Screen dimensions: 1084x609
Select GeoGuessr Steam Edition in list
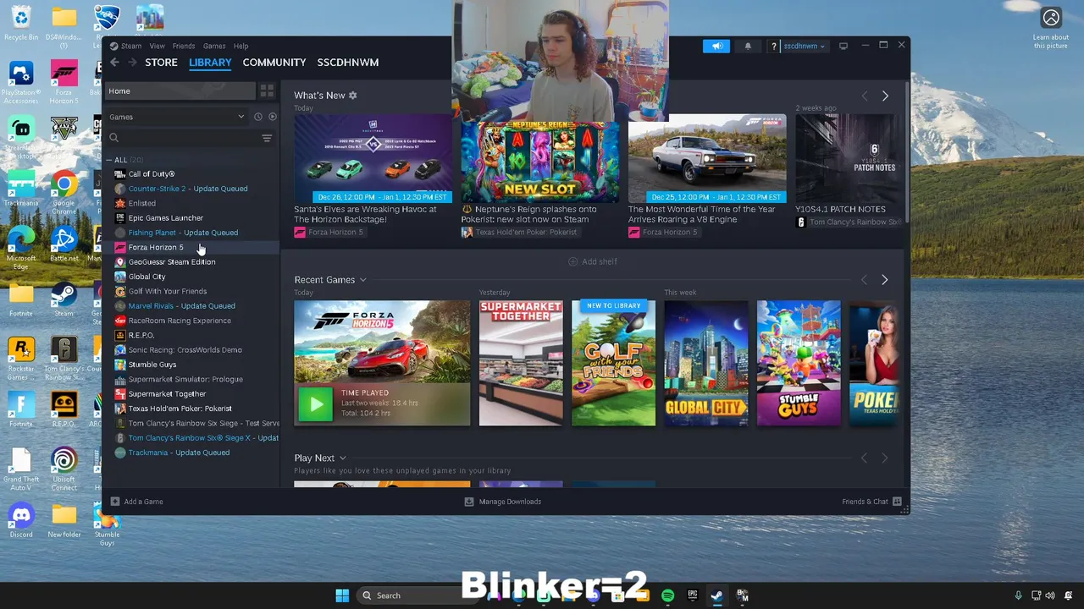[172, 262]
